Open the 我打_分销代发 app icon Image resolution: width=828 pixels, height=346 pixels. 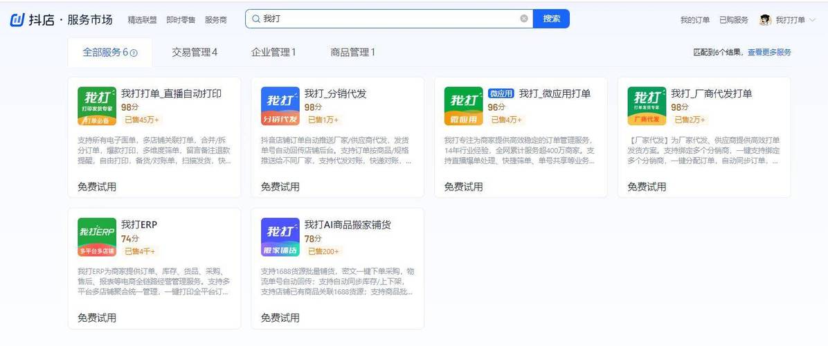click(280, 106)
